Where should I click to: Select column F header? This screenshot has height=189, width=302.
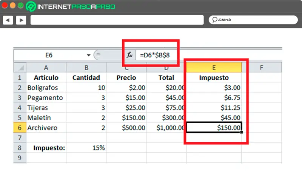[262, 68]
